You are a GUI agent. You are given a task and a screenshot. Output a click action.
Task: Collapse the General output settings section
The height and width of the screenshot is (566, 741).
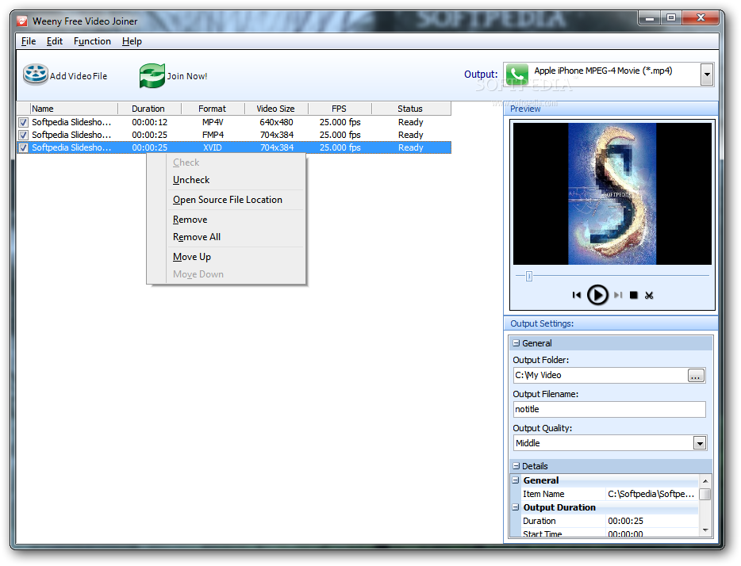(516, 343)
